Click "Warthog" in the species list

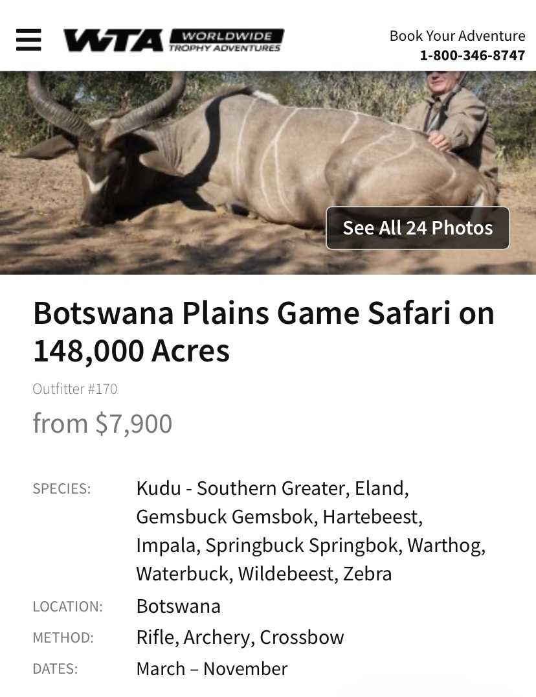[x=446, y=545]
